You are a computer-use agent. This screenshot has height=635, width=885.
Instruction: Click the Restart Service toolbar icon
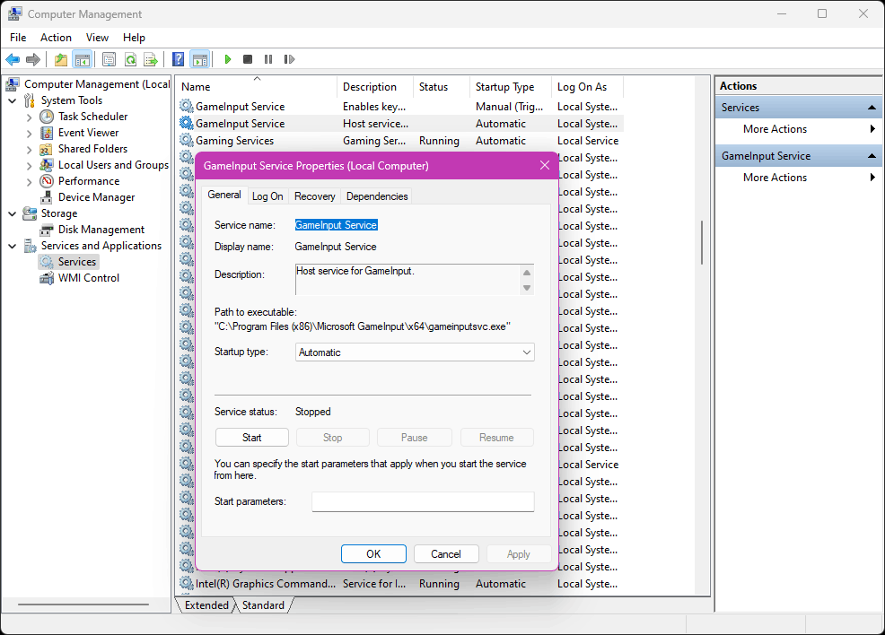pos(289,59)
